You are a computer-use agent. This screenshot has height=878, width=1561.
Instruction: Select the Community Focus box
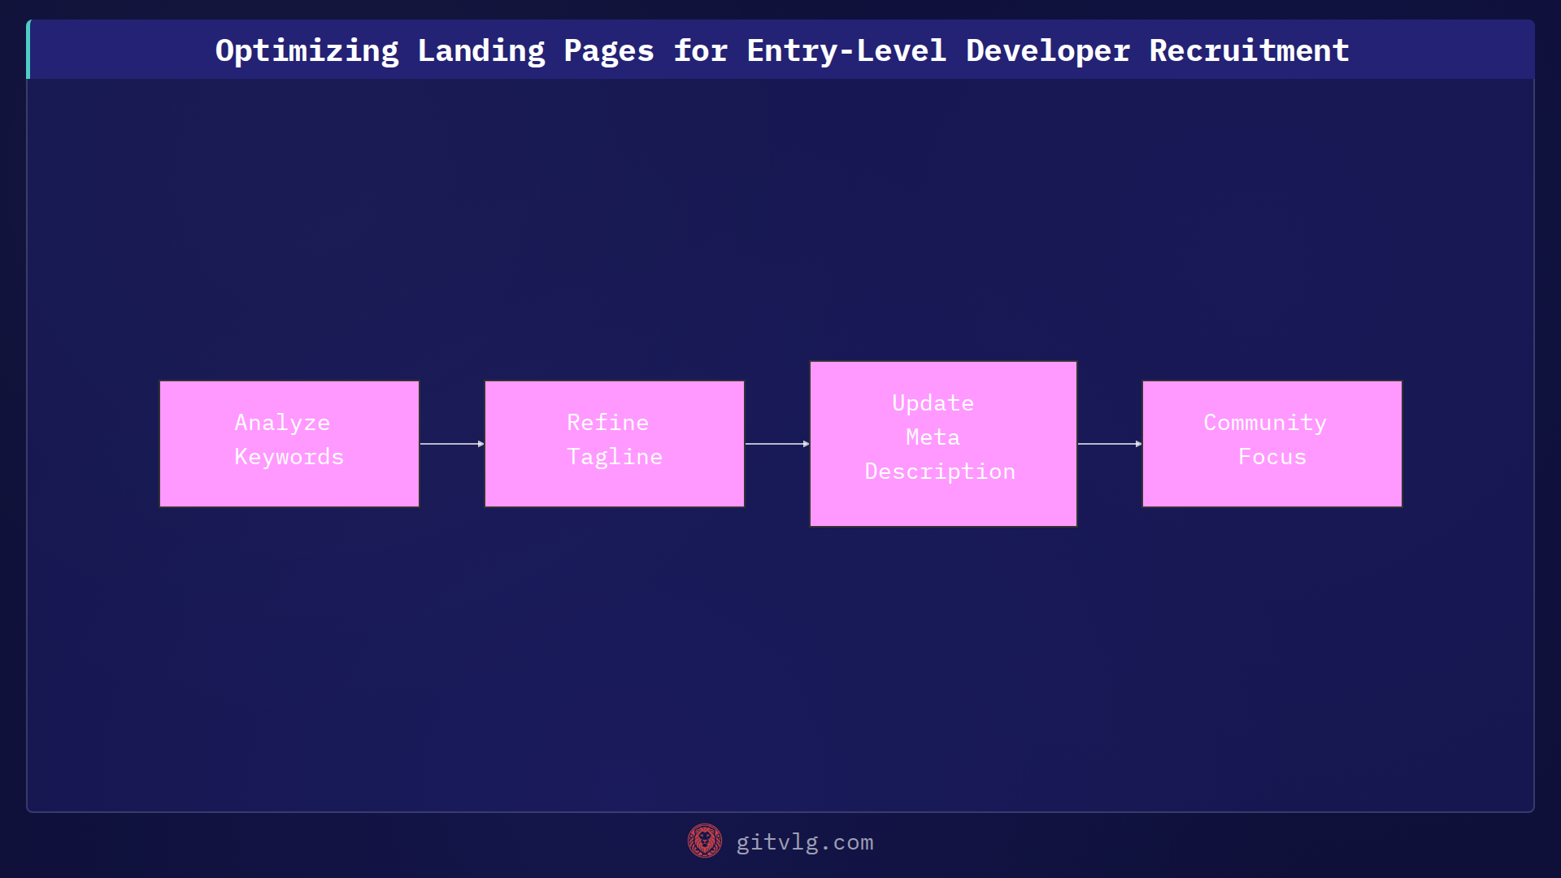1272,444
